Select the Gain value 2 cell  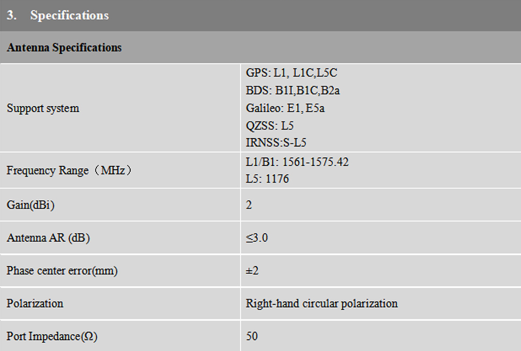click(x=249, y=205)
